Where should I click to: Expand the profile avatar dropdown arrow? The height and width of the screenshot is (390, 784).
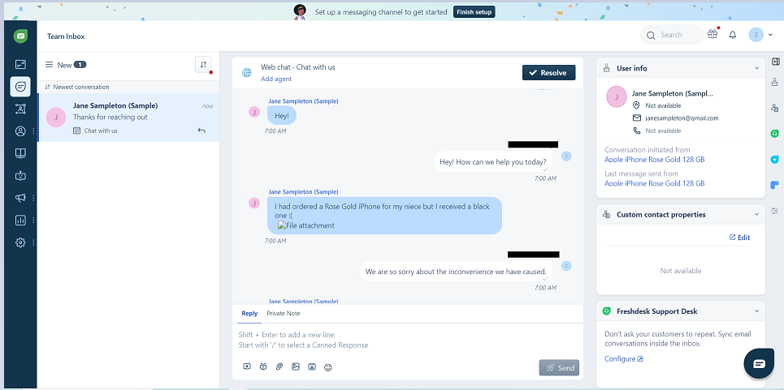click(770, 35)
